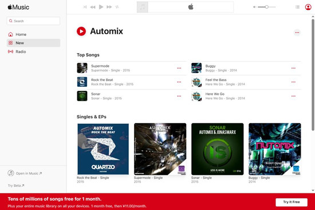The image size is (315, 210).
Task: Go to Home in the sidebar
Action: (x=33, y=34)
